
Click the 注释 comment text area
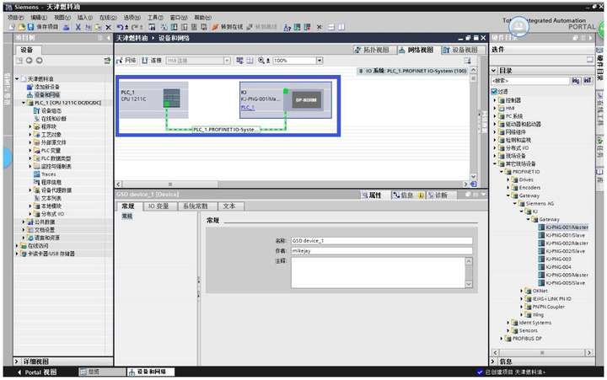coord(379,273)
